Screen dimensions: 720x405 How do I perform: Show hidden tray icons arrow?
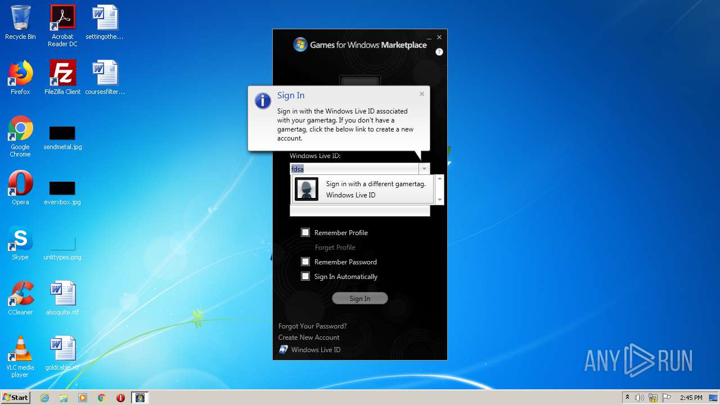[x=627, y=397]
